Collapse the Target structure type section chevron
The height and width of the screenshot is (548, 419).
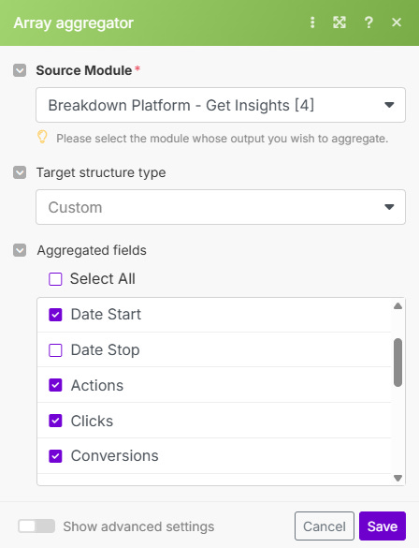[x=20, y=172]
